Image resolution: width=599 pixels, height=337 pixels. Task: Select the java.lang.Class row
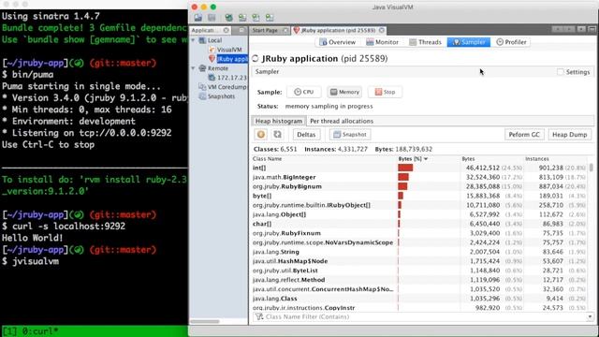click(x=419, y=299)
